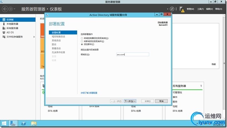Click the forward navigation arrow icon
227x128 pixels.
(x=11, y=9)
